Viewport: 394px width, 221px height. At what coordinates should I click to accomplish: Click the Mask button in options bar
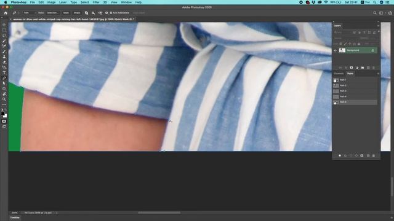(66, 13)
